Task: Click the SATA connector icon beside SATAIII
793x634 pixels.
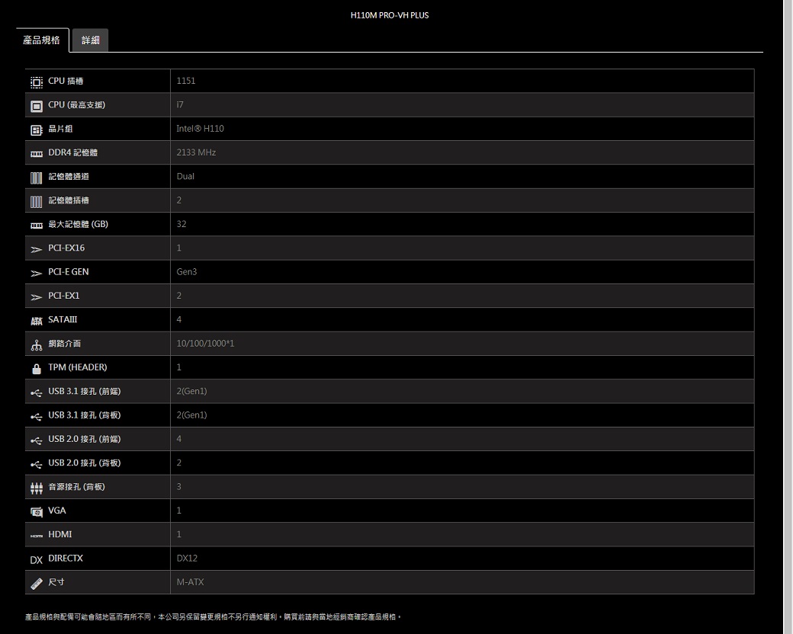Action: point(37,321)
